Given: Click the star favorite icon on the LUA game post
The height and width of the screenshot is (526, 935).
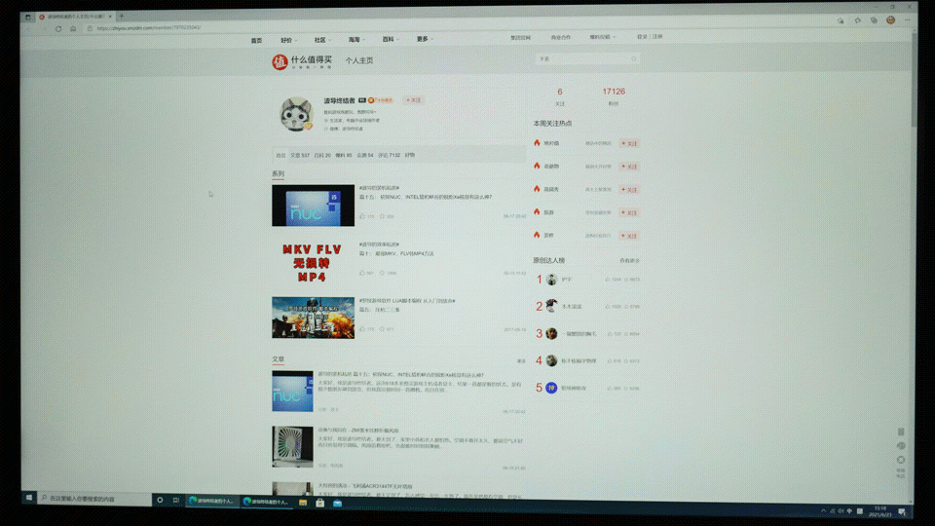Looking at the screenshot, I should tap(382, 328).
